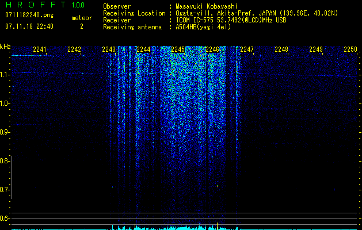The width and height of the screenshot is (362, 230).
Task: Click the 2249 time axis label
Action: 316,49
